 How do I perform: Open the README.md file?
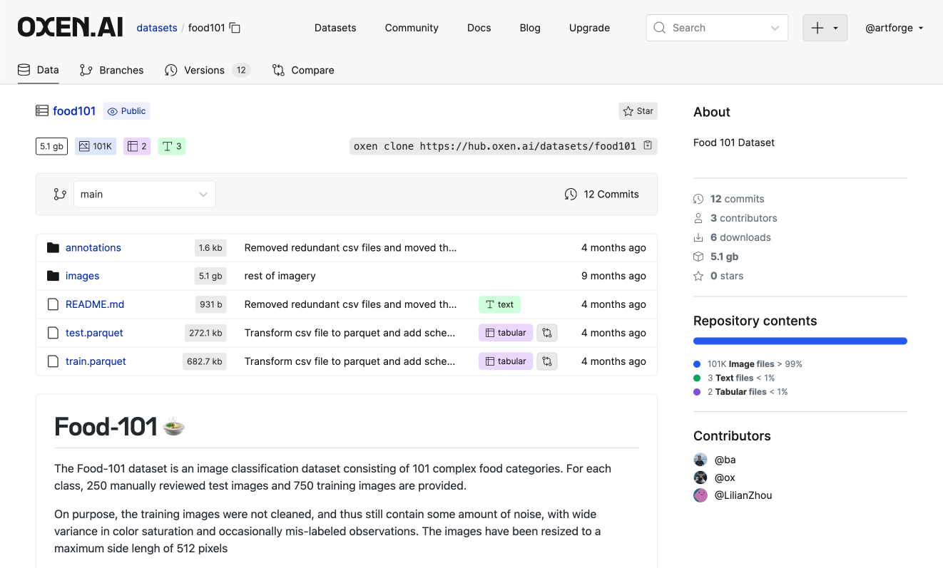[95, 304]
